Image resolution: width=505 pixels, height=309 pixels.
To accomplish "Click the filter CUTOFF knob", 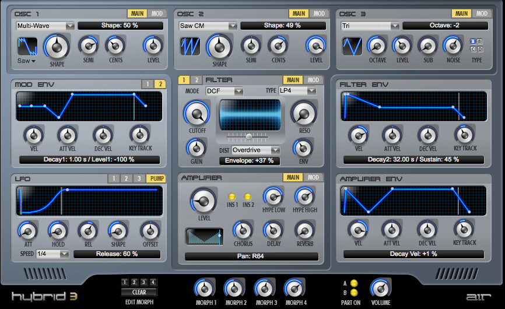I will pyautogui.click(x=197, y=113).
